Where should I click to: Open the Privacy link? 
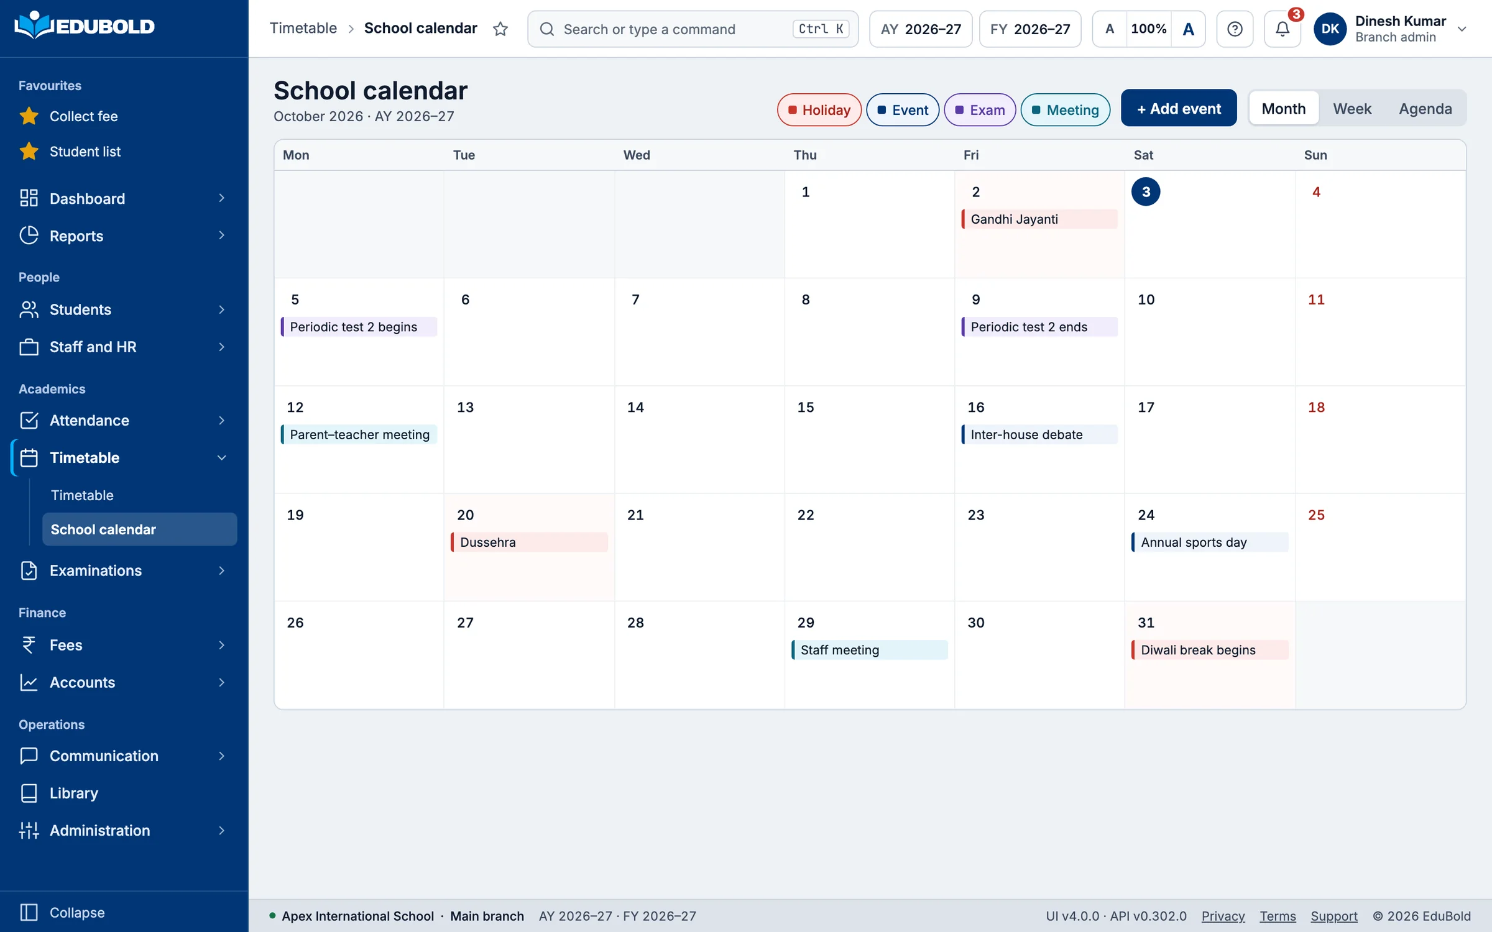point(1223,916)
